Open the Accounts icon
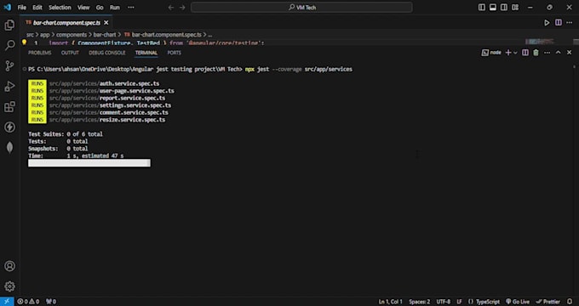Screen dimensions: 579x306 [x=9, y=266]
